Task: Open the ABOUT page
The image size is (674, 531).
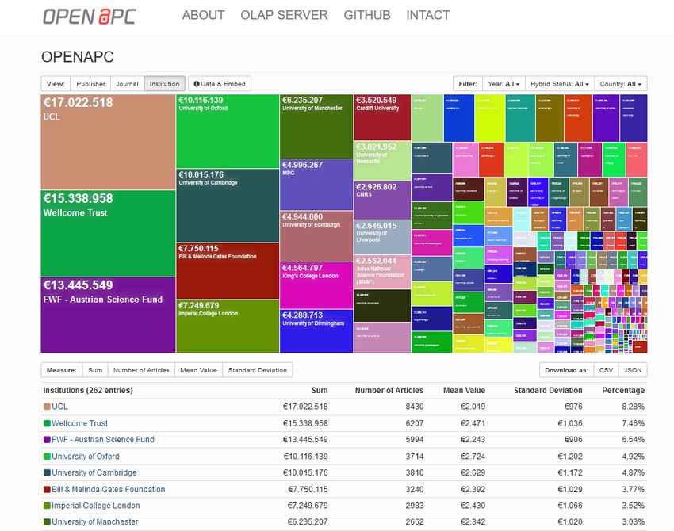Action: (203, 15)
